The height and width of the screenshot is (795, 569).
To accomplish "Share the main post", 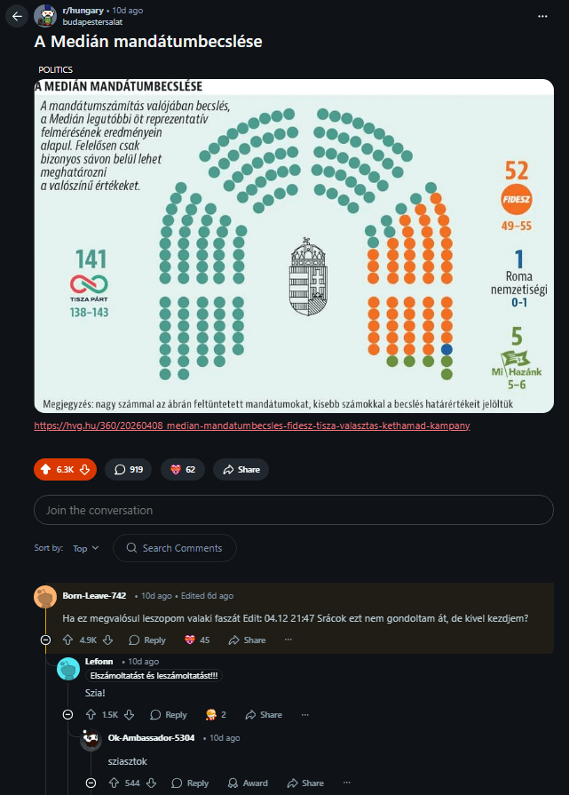I will 241,469.
